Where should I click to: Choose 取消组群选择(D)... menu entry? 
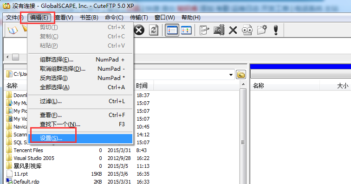point(81,69)
